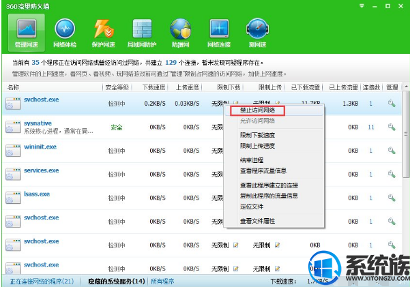Switch to 隐藏的系统服务(14) tab
This screenshot has height=287, width=410.
pos(117,282)
